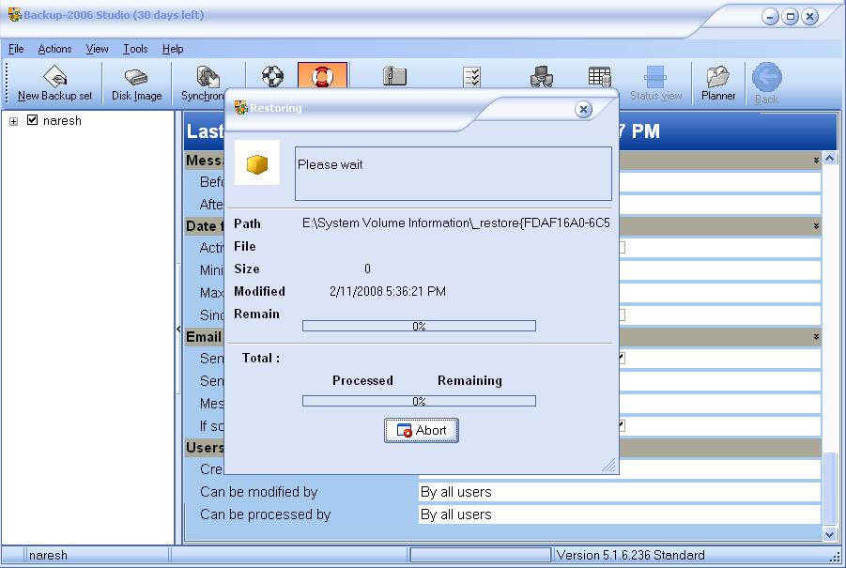The width and height of the screenshot is (846, 568).
Task: Click the black-and-white lifebuoy toolbar icon
Action: point(272,76)
